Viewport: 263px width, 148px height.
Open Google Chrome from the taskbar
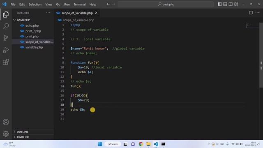click(141, 144)
